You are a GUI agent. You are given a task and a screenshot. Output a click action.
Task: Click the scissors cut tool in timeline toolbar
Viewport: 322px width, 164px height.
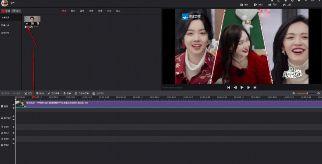click(25, 93)
